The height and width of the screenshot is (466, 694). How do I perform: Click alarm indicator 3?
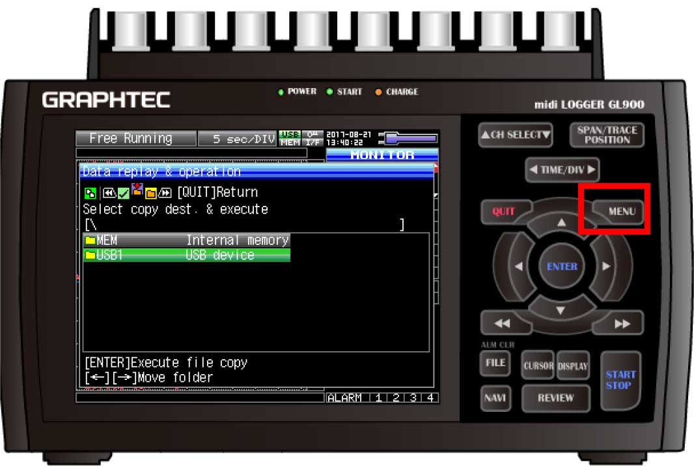pos(413,398)
